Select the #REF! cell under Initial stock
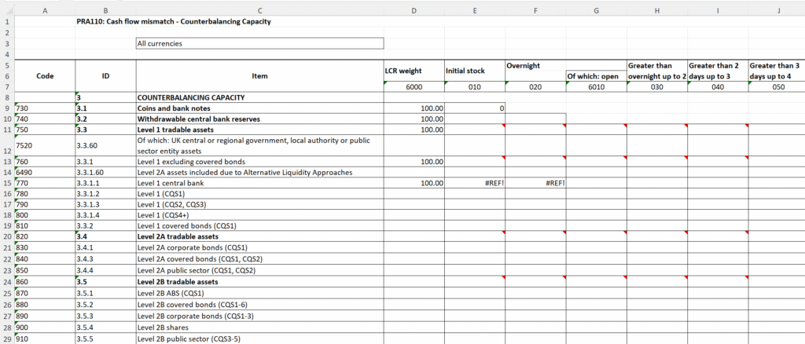The height and width of the screenshot is (344, 805). pos(475,183)
